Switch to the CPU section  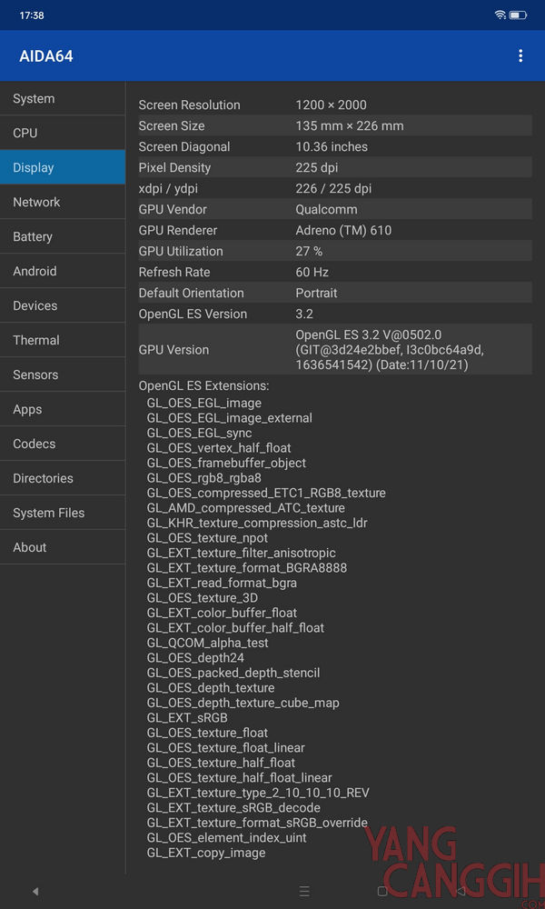point(63,134)
